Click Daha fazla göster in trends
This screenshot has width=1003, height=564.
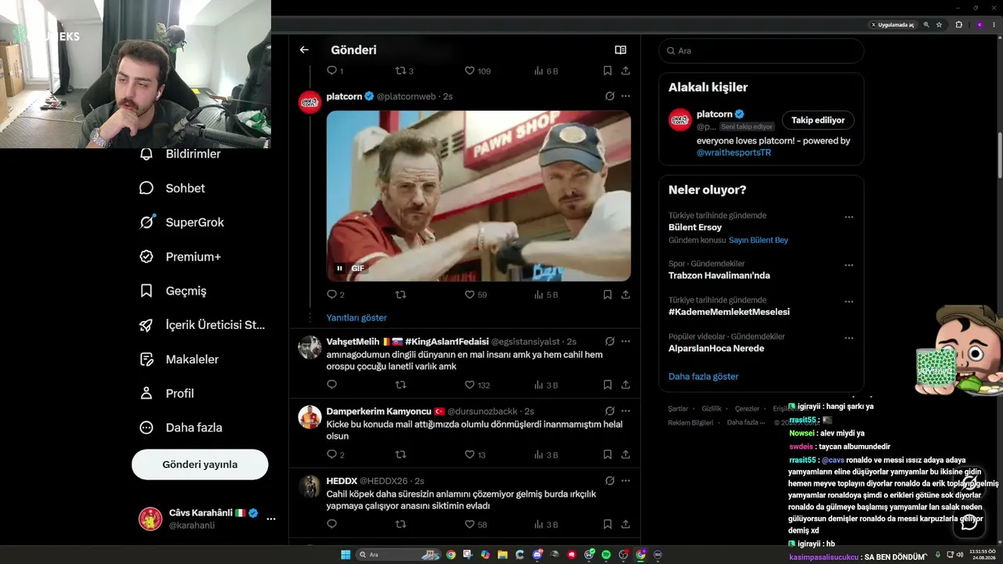[704, 377]
